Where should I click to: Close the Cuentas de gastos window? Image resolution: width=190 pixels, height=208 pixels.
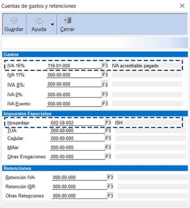tap(182, 6)
